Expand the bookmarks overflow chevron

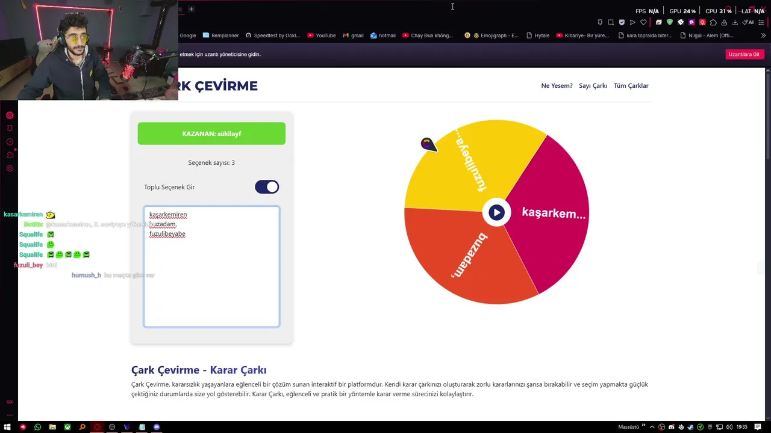(x=763, y=35)
